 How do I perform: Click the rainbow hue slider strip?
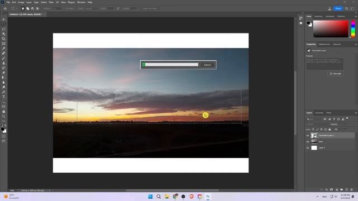(353, 29)
